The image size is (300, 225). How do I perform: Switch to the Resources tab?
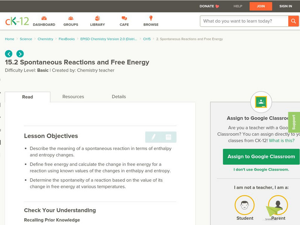73,96
